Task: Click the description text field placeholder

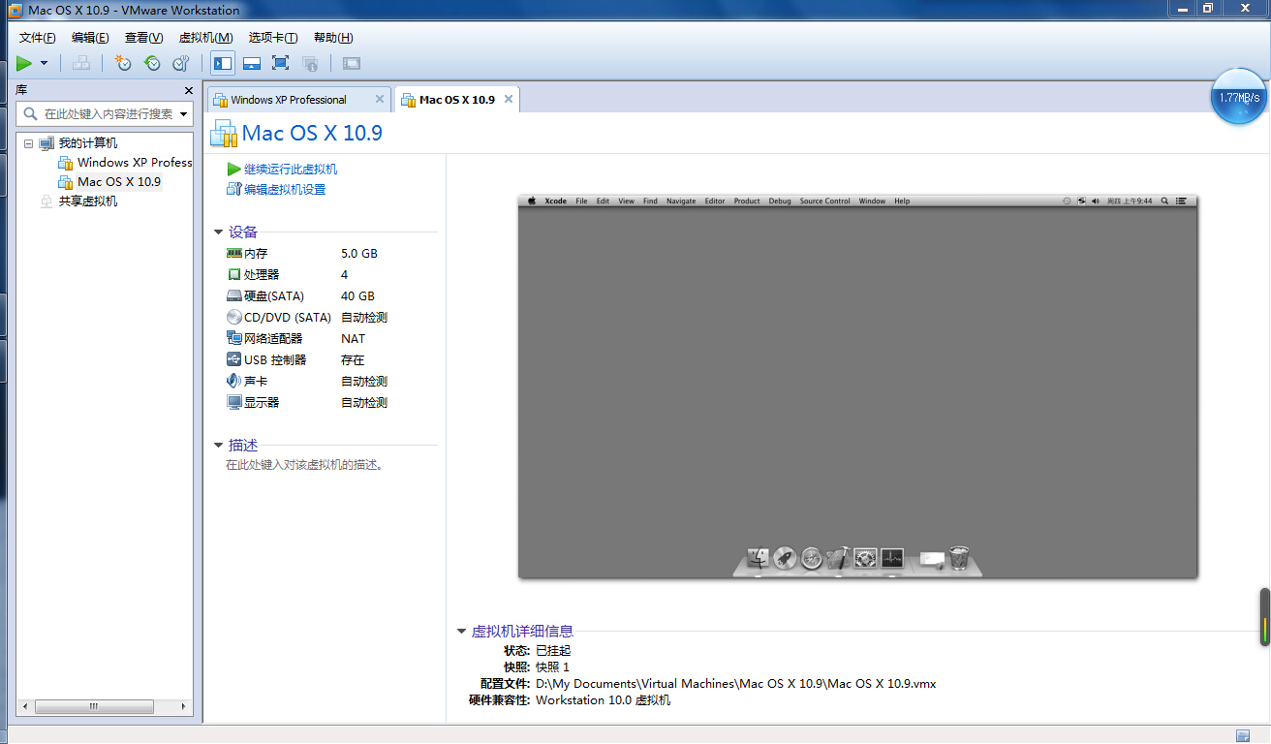Action: coord(306,465)
